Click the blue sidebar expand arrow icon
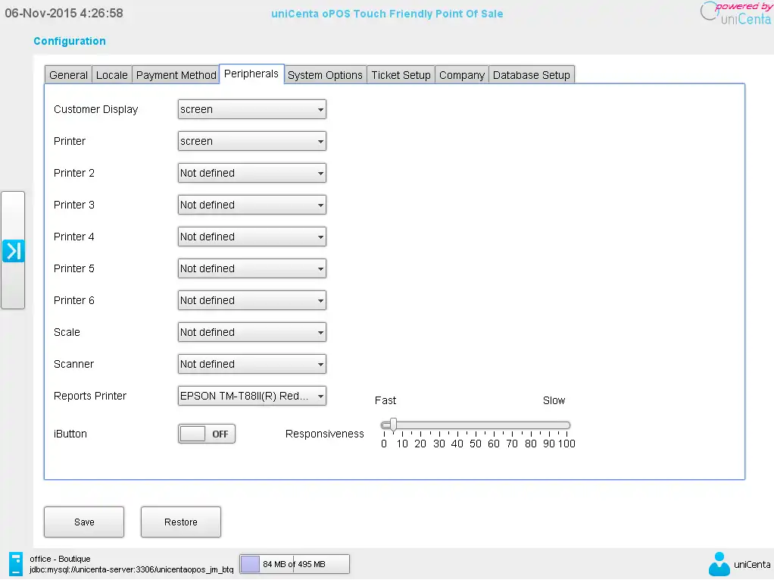This screenshot has height=580, width=774. pyautogui.click(x=14, y=250)
